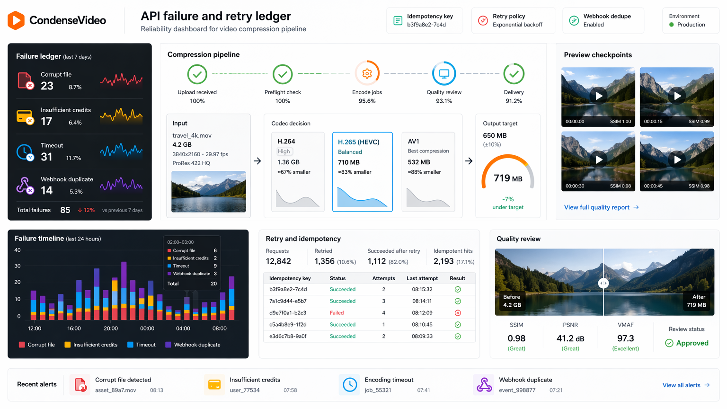Click result check icon for e3d6c7b8-9a0f
The image size is (727, 409).
tap(458, 337)
